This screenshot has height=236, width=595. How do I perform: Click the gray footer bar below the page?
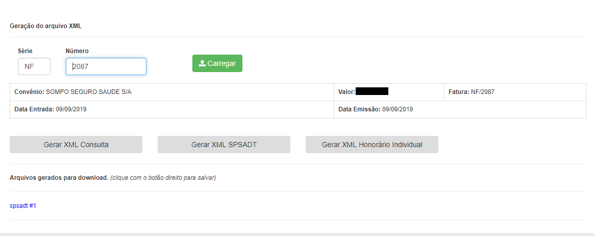(297, 234)
